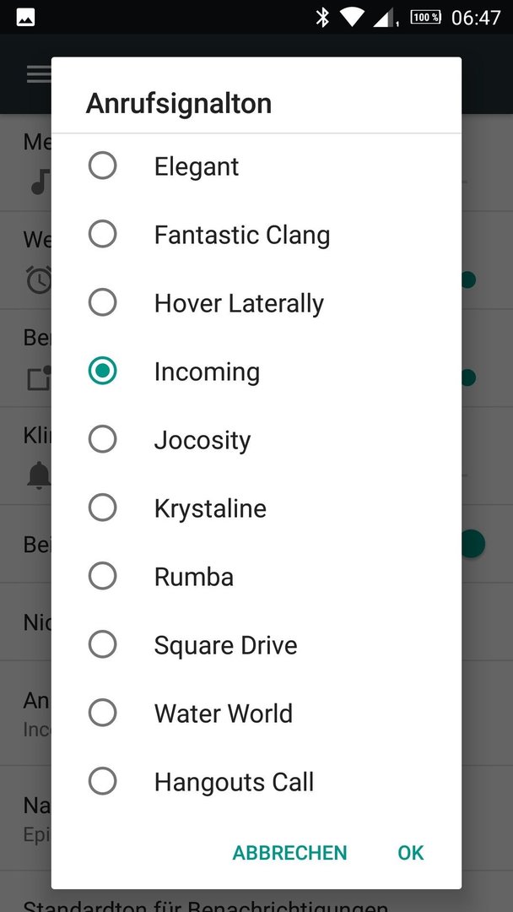Tap the image notification icon
Screen dimensions: 513x912
coord(25,18)
